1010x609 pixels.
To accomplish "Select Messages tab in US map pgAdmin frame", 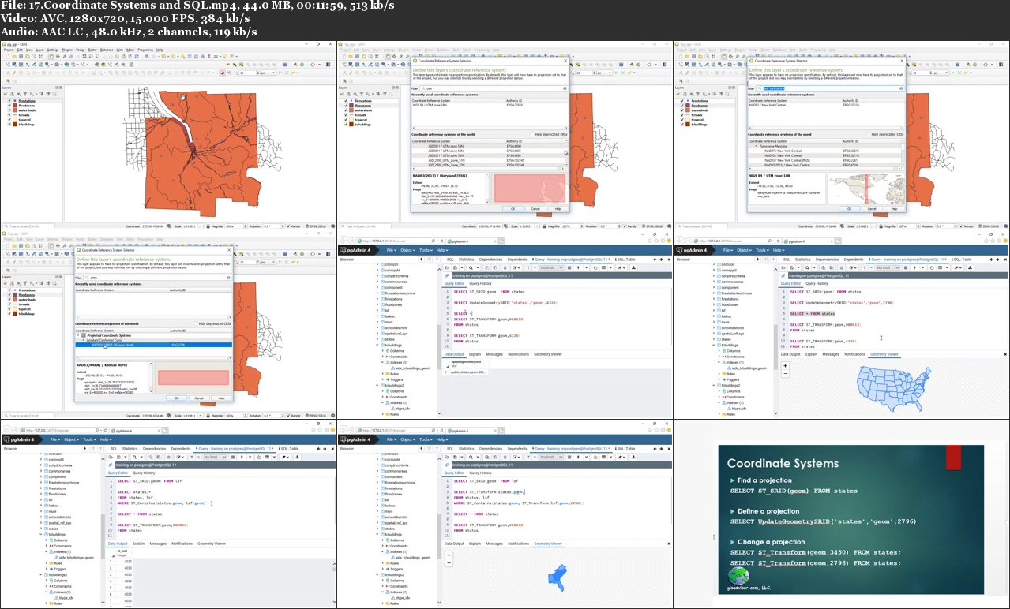I will point(831,354).
